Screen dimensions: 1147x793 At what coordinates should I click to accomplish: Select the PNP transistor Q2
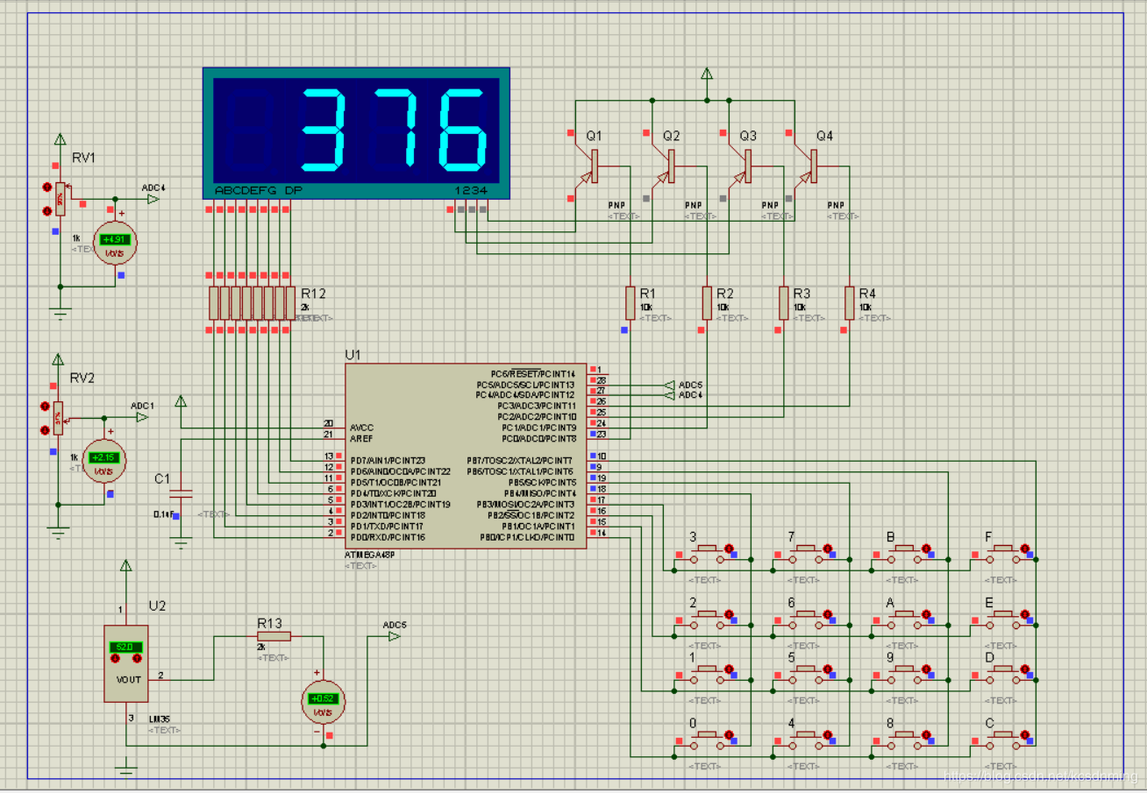click(665, 166)
